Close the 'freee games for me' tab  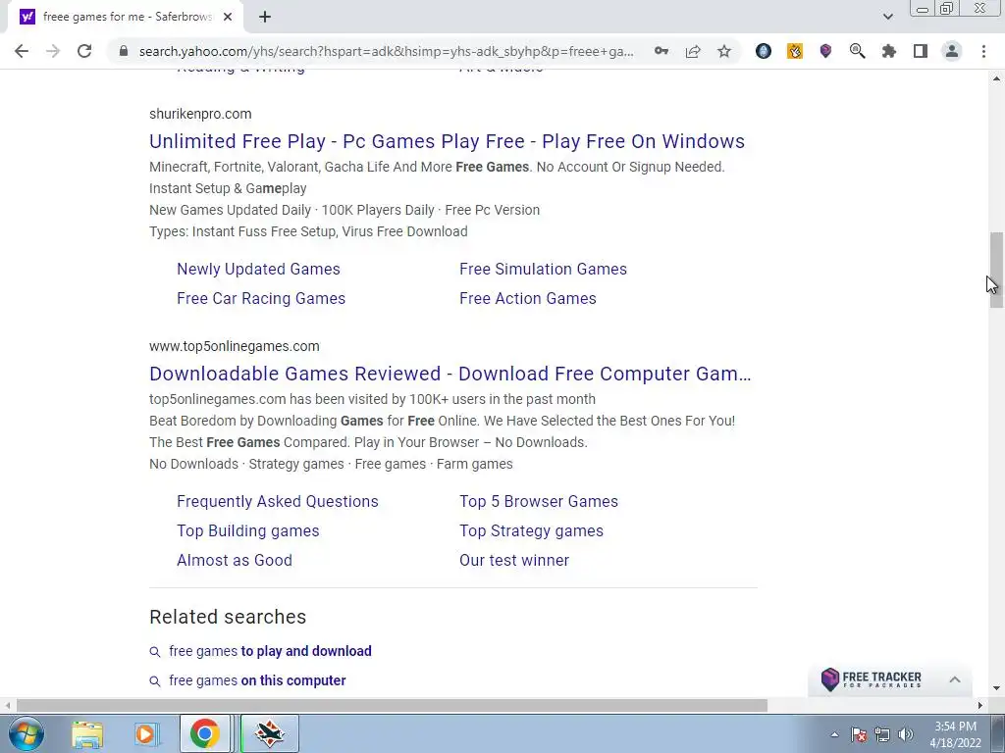(228, 17)
